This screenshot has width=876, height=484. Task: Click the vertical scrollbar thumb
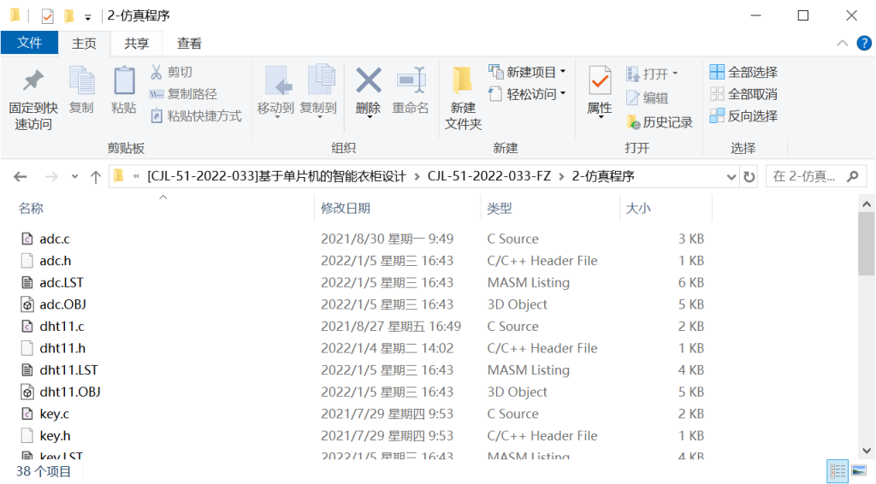point(867,244)
